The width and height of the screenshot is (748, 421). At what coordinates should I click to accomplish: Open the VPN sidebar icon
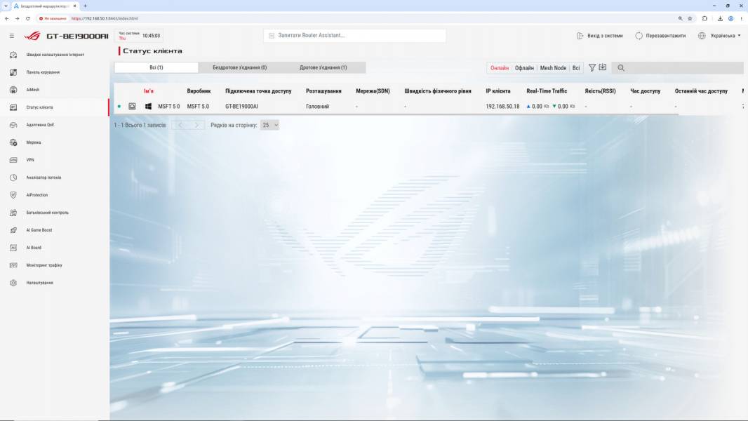13,160
